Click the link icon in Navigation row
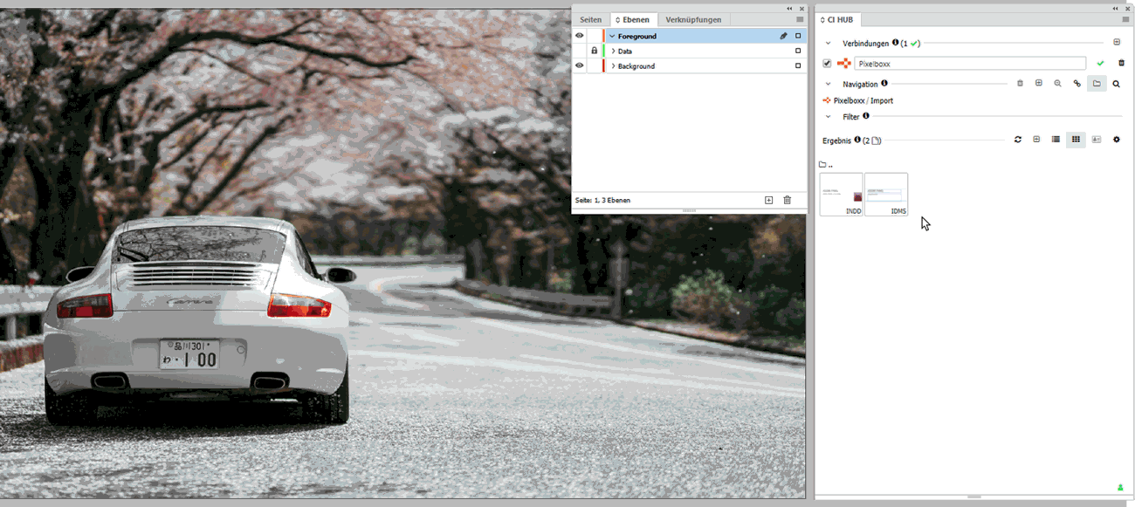 click(x=1077, y=84)
